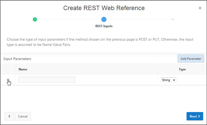This screenshot has height=125, width=207.
Task: Click the Type column header
Action: (182, 69)
